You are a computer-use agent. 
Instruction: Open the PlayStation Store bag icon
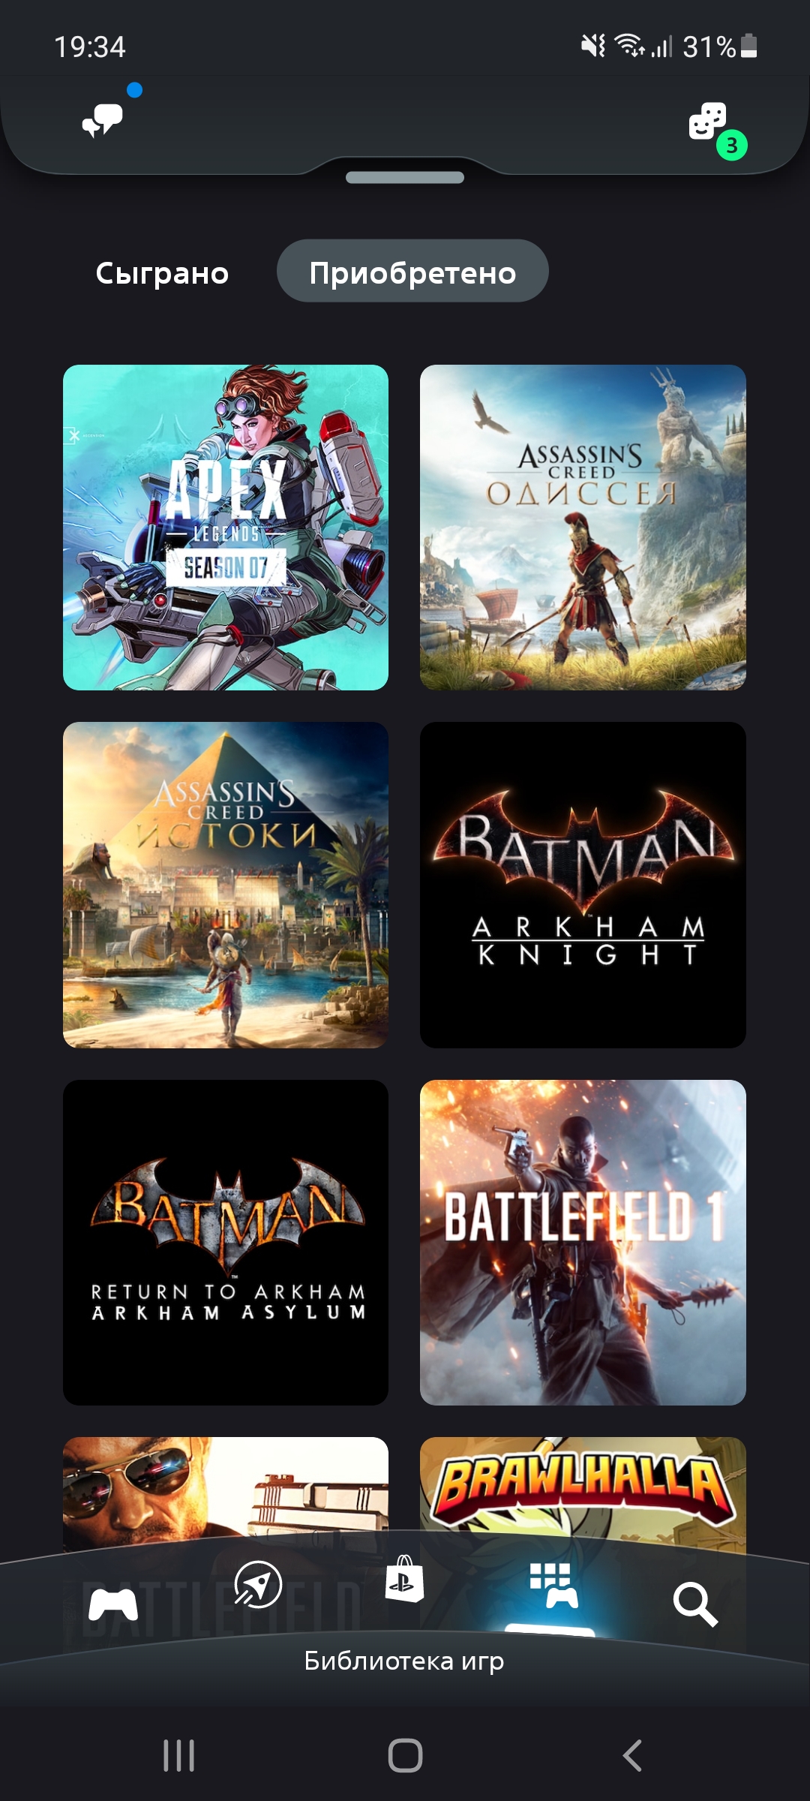click(x=405, y=1579)
